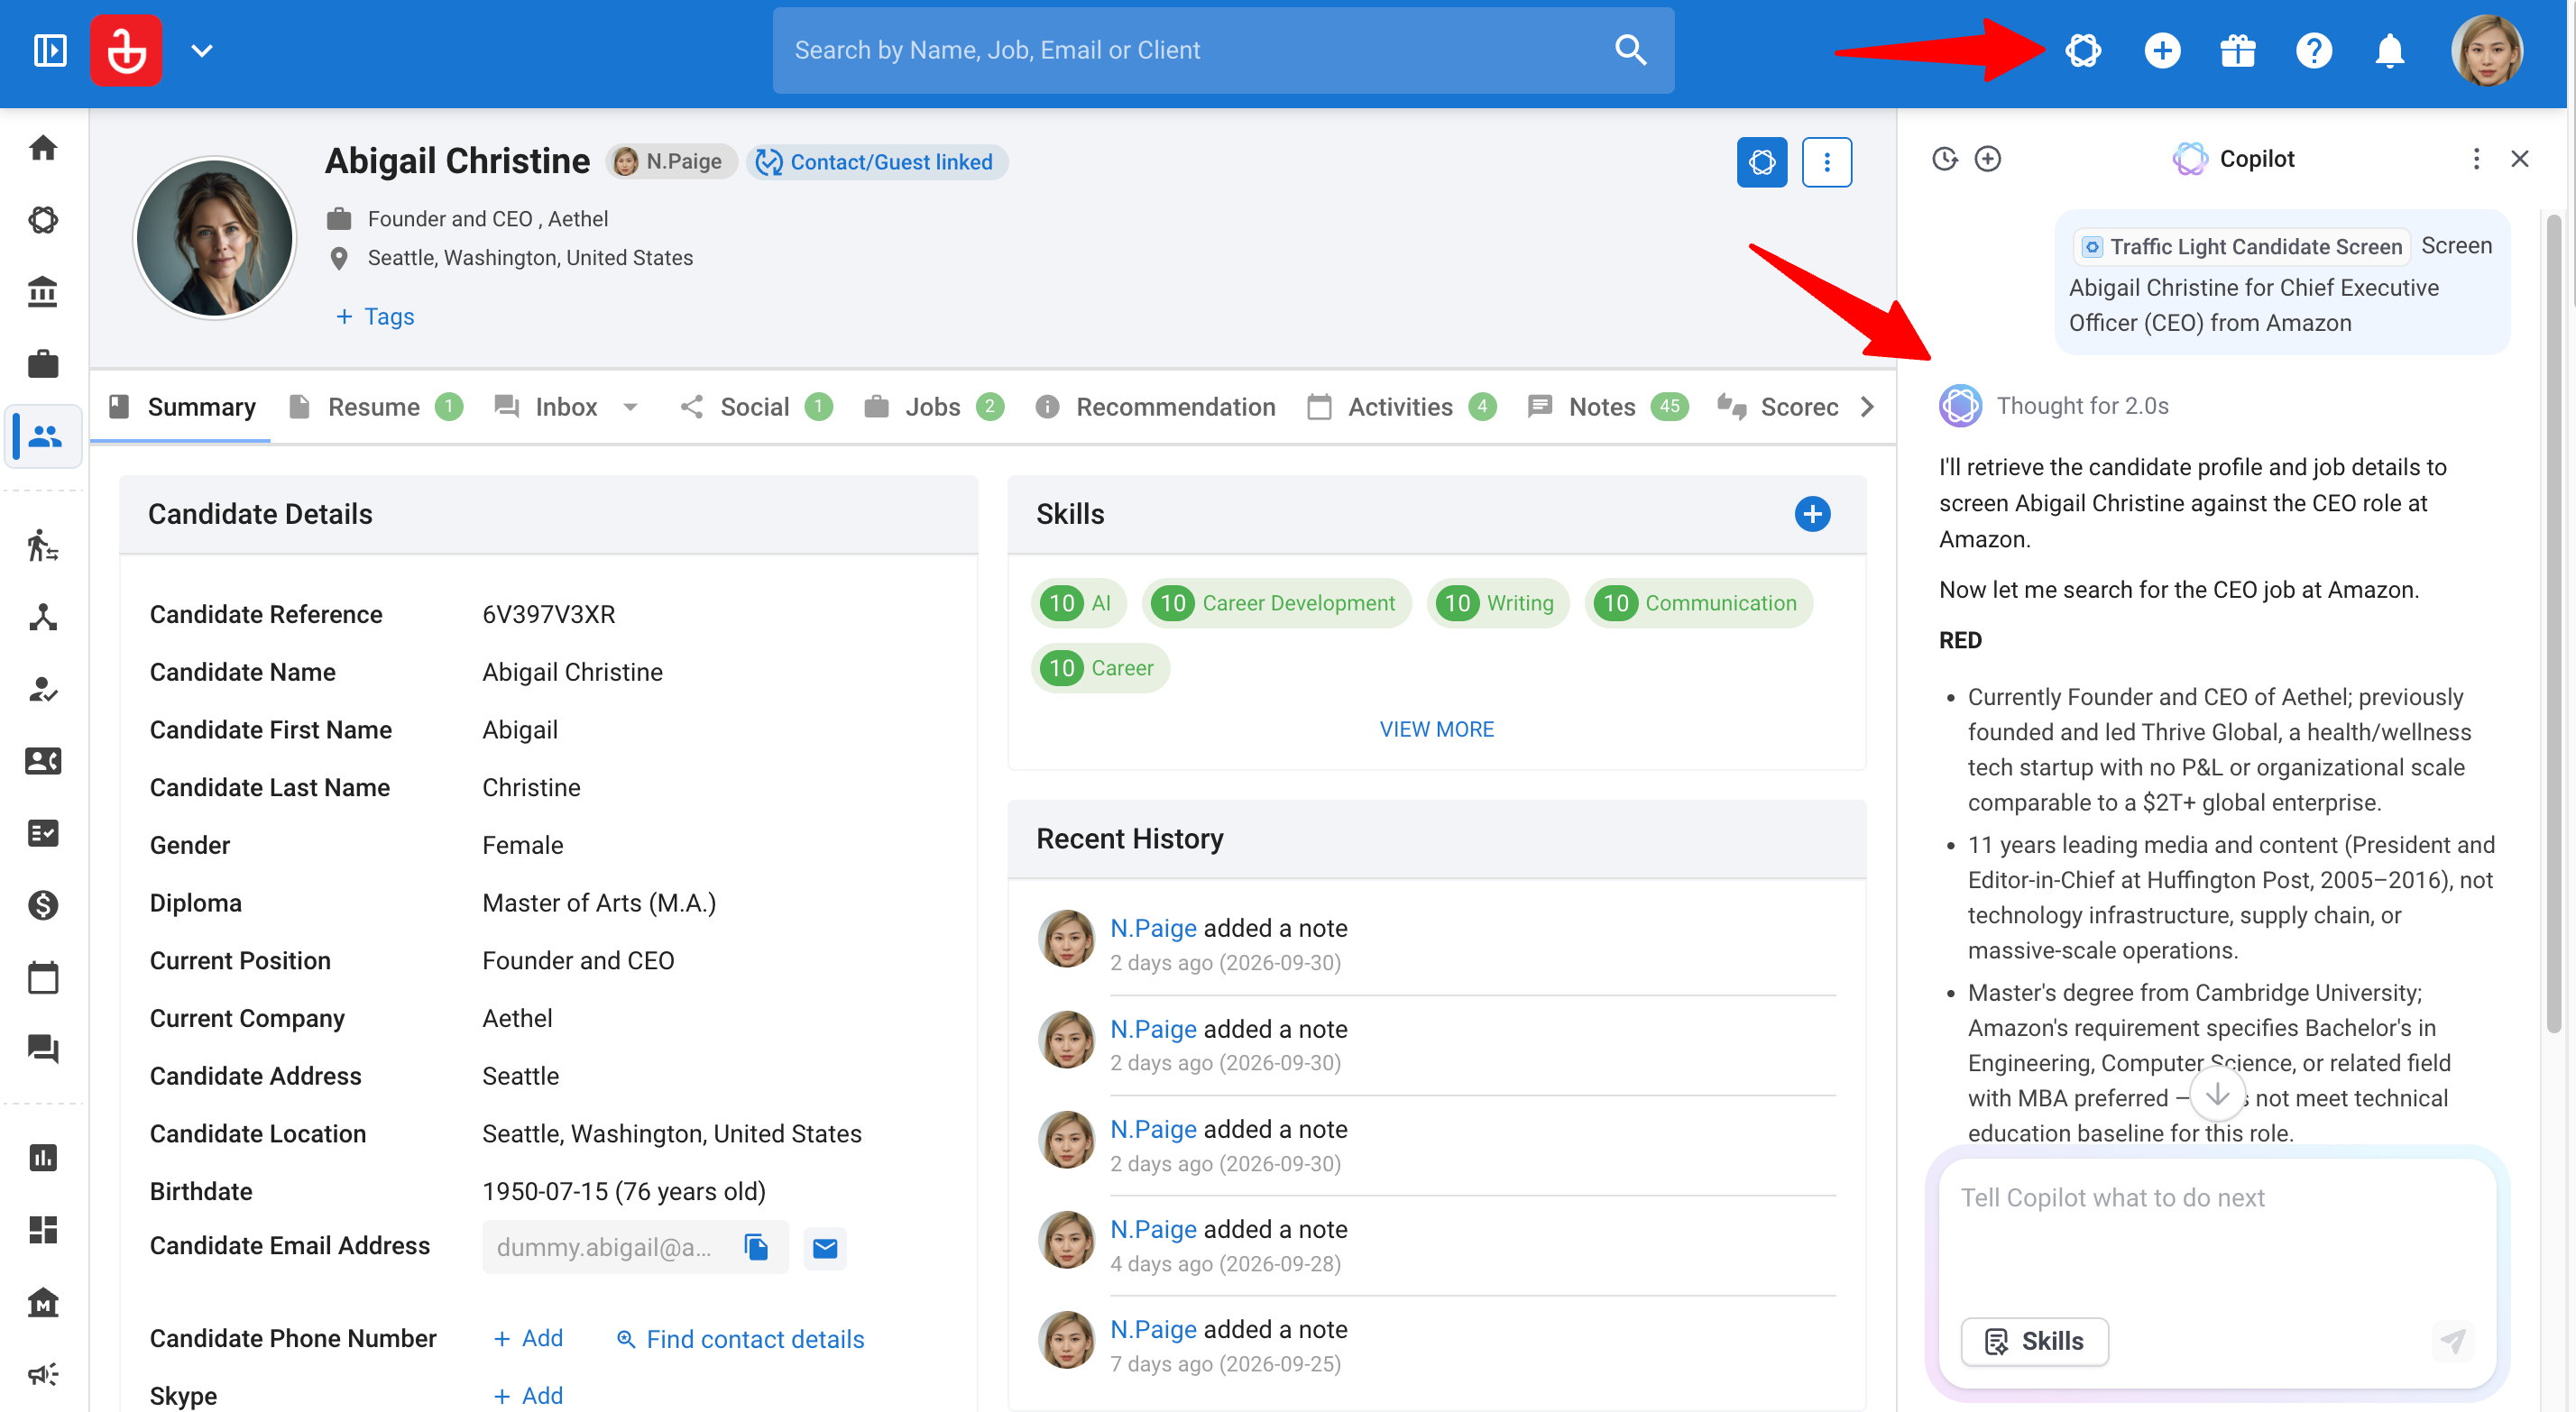
Task: Click Find contact details link
Action: (741, 1339)
